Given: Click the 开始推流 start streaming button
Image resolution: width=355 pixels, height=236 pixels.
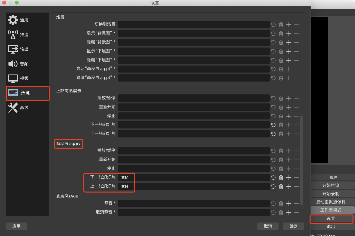Looking at the screenshot, I should click(x=331, y=185).
